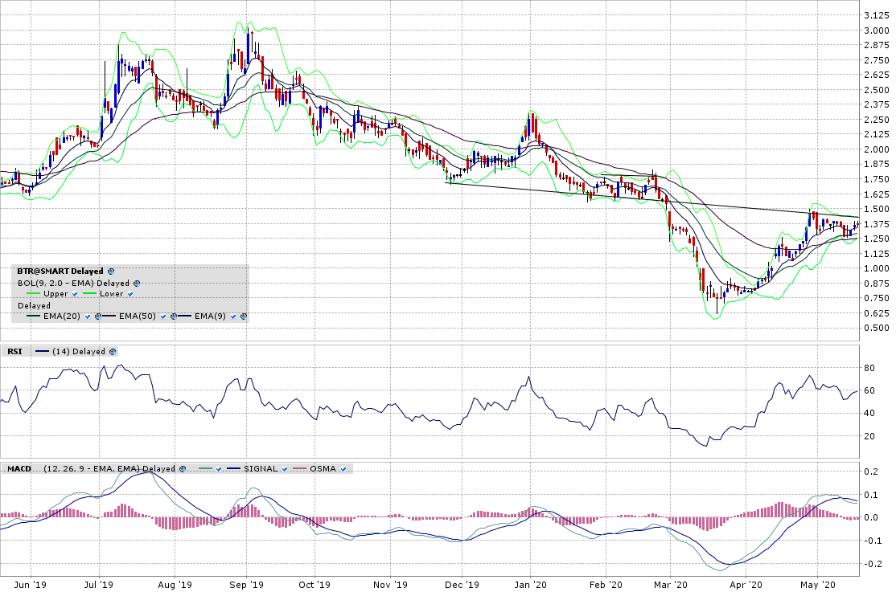Select the bold MACD panel label
Viewport: 896px width, 596px height.
(19, 468)
